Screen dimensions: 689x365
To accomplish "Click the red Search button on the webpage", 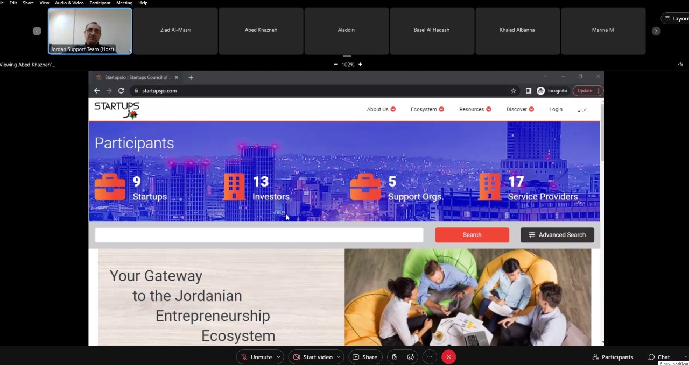I will click(x=472, y=235).
